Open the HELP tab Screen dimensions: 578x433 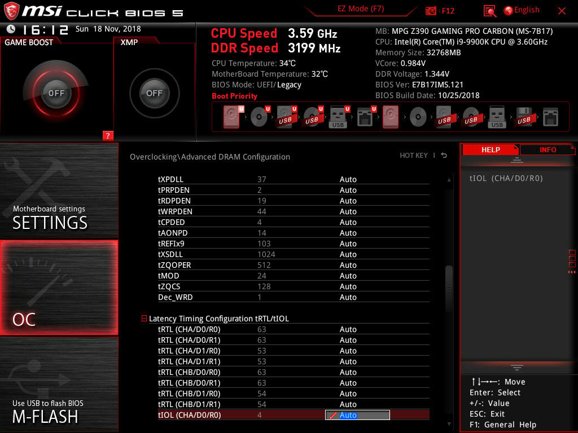pyautogui.click(x=491, y=150)
